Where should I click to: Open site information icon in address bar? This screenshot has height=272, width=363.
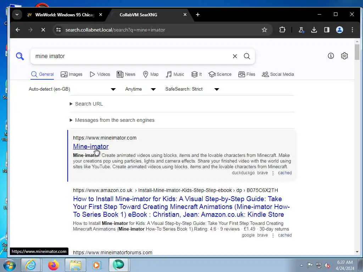coord(58,30)
